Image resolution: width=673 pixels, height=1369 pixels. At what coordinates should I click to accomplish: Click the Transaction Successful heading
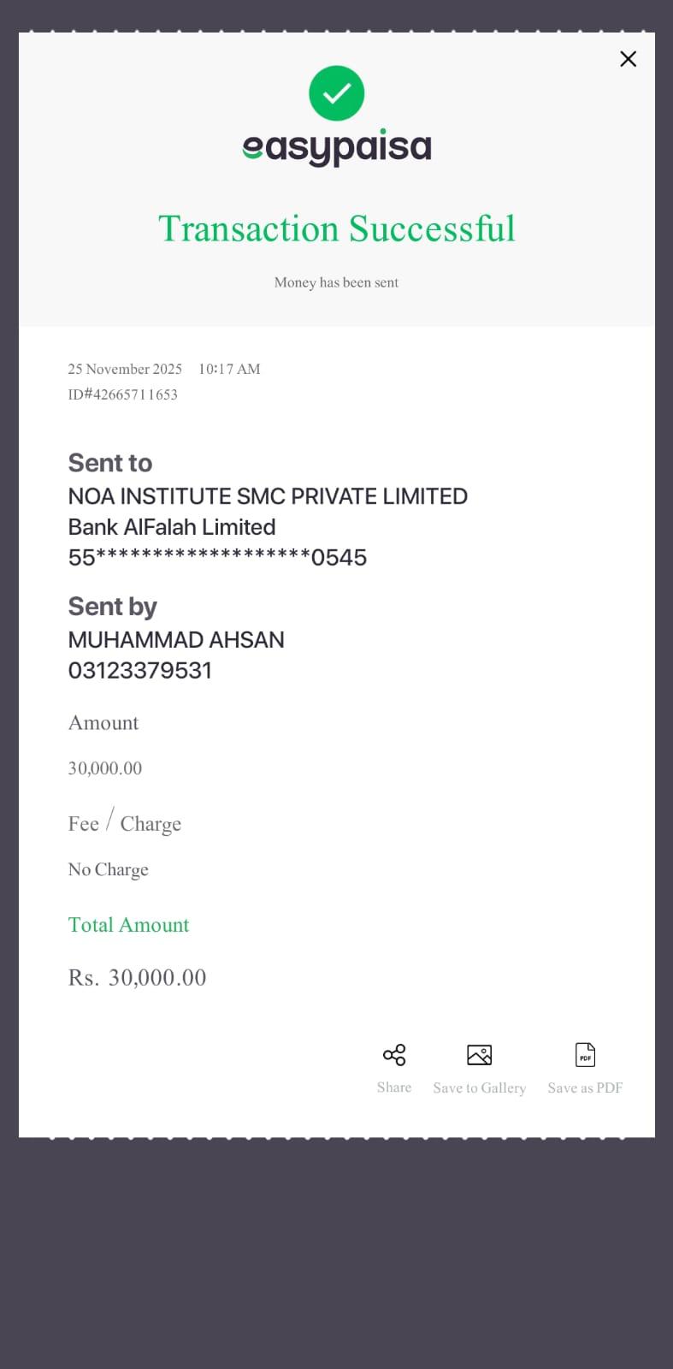[x=337, y=228]
